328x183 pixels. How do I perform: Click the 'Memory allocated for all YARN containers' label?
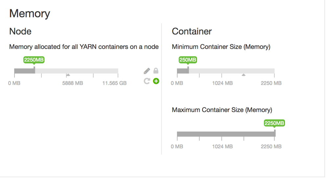coord(84,47)
